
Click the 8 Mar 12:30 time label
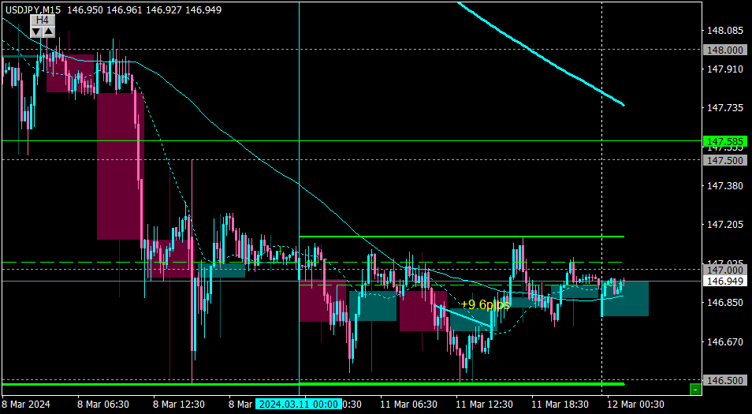pos(179,405)
